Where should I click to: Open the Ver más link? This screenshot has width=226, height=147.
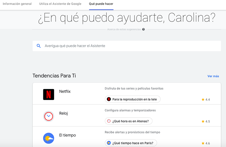(213, 76)
